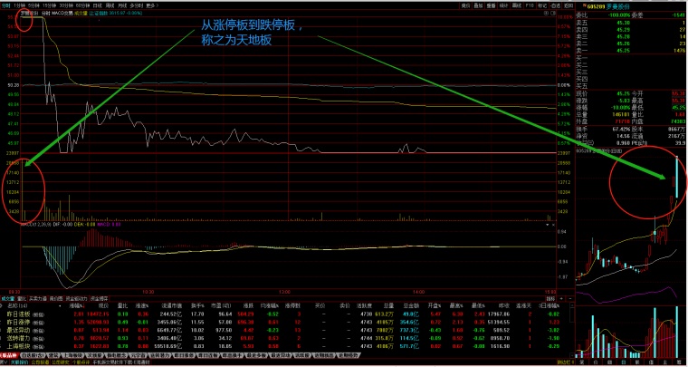Open the 公司研究 bottom link
The width and height of the screenshot is (688, 367).
[60, 362]
